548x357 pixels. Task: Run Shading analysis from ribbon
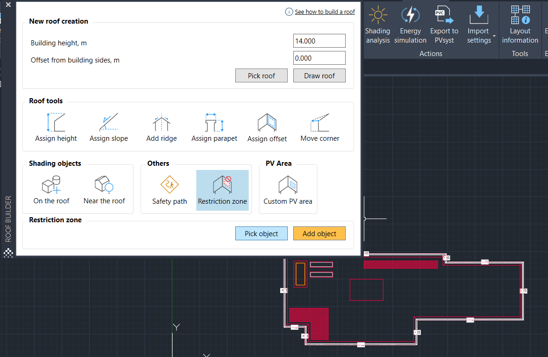pos(377,25)
